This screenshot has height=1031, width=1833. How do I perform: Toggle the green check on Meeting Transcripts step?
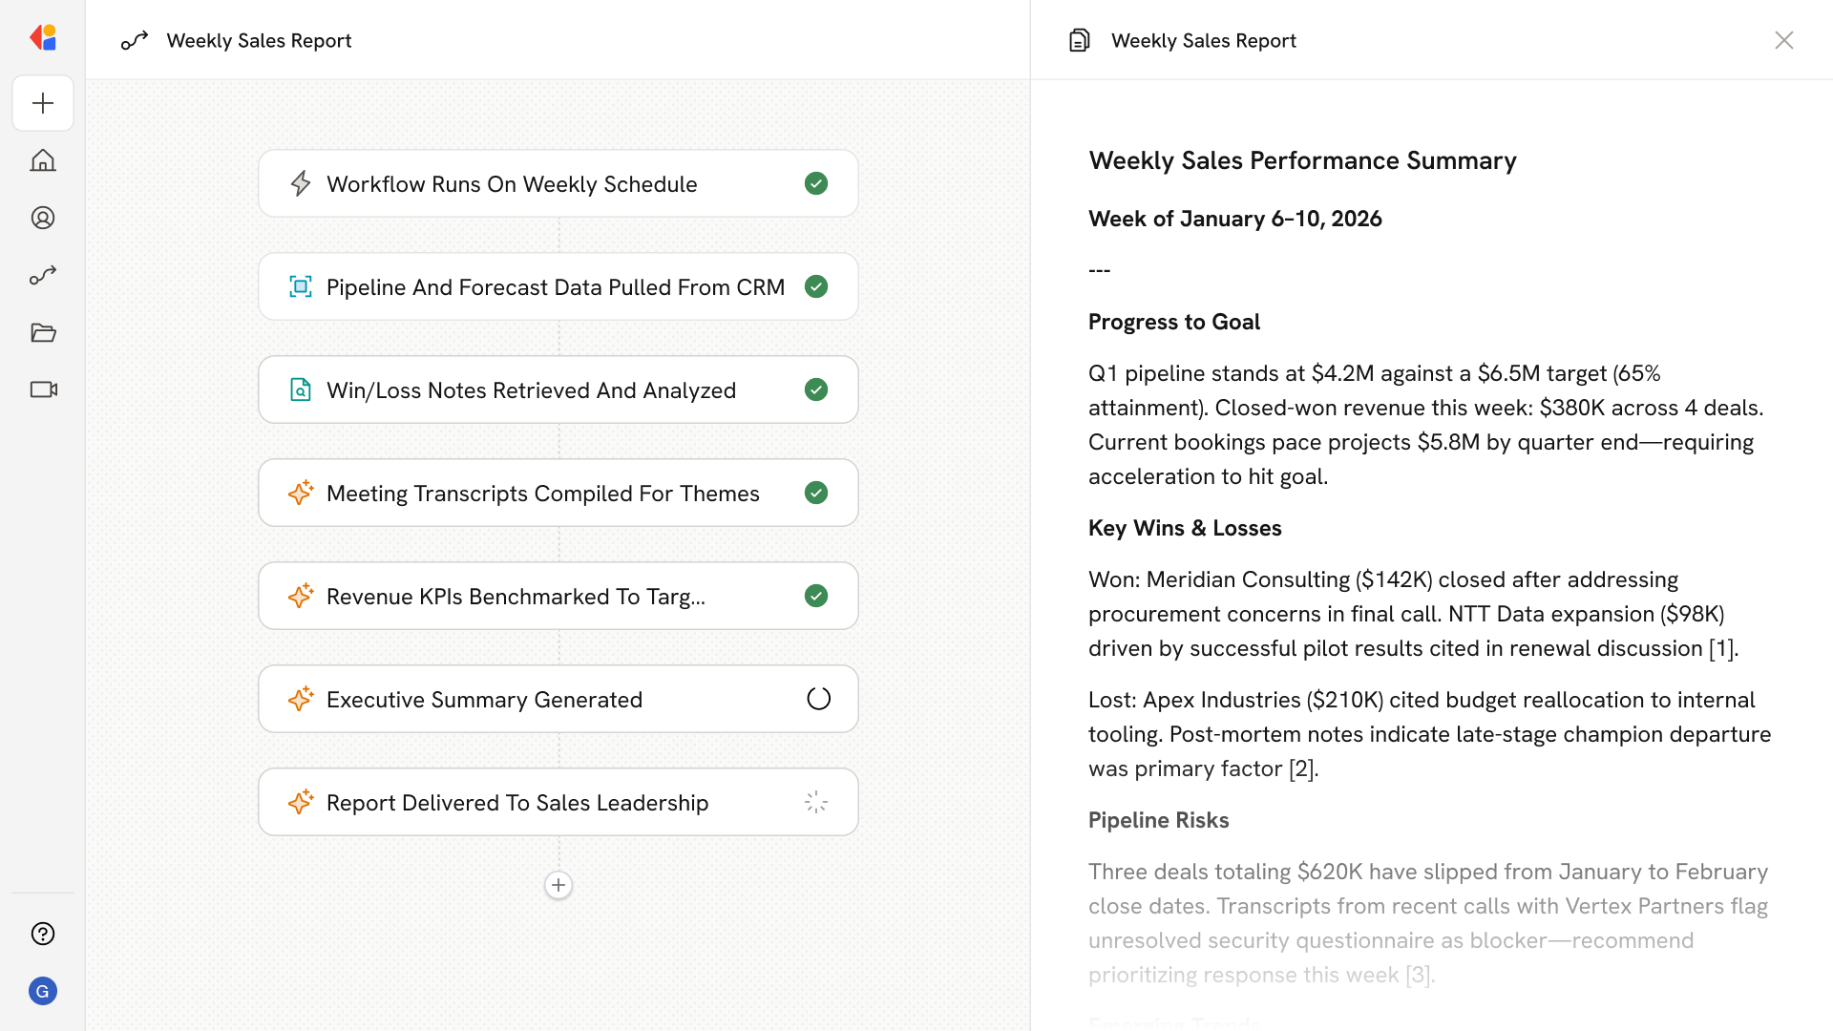tap(816, 493)
